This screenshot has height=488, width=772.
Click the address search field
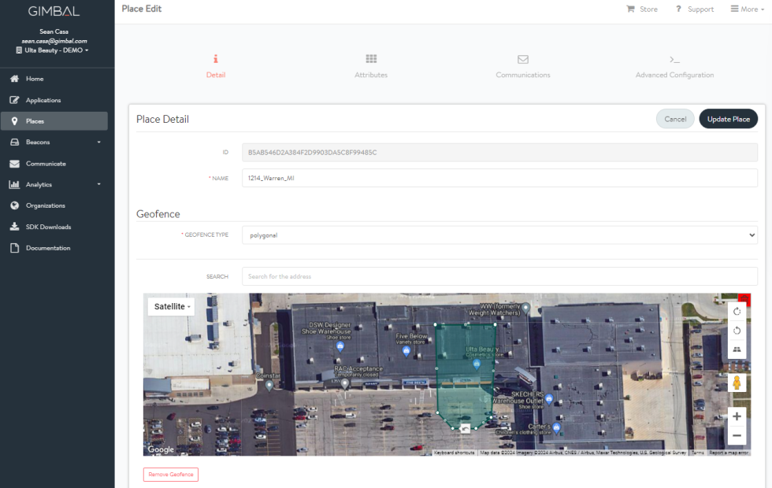tap(499, 276)
